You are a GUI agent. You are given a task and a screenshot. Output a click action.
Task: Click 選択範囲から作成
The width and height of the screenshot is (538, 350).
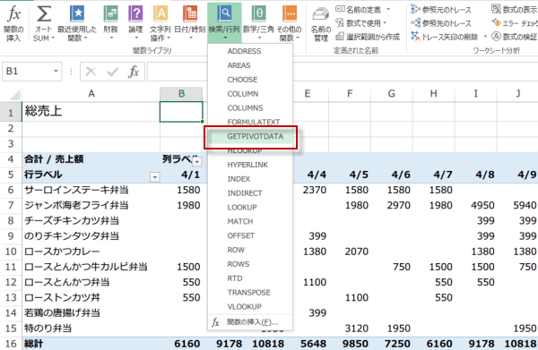click(368, 37)
